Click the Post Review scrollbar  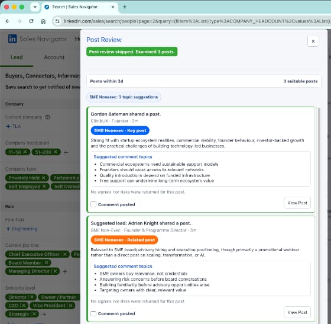coord(319,216)
